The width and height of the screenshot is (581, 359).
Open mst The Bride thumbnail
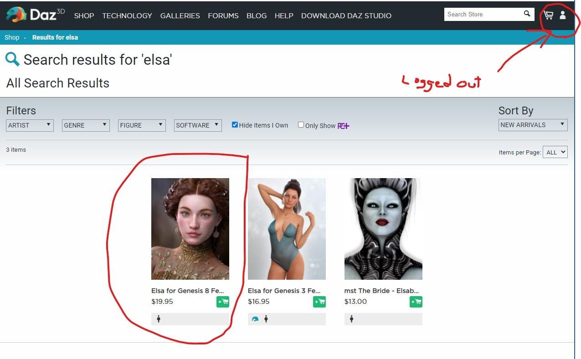coord(383,229)
